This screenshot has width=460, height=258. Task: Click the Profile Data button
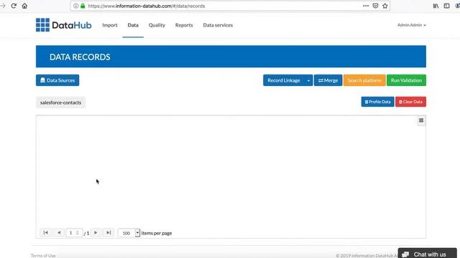click(377, 102)
